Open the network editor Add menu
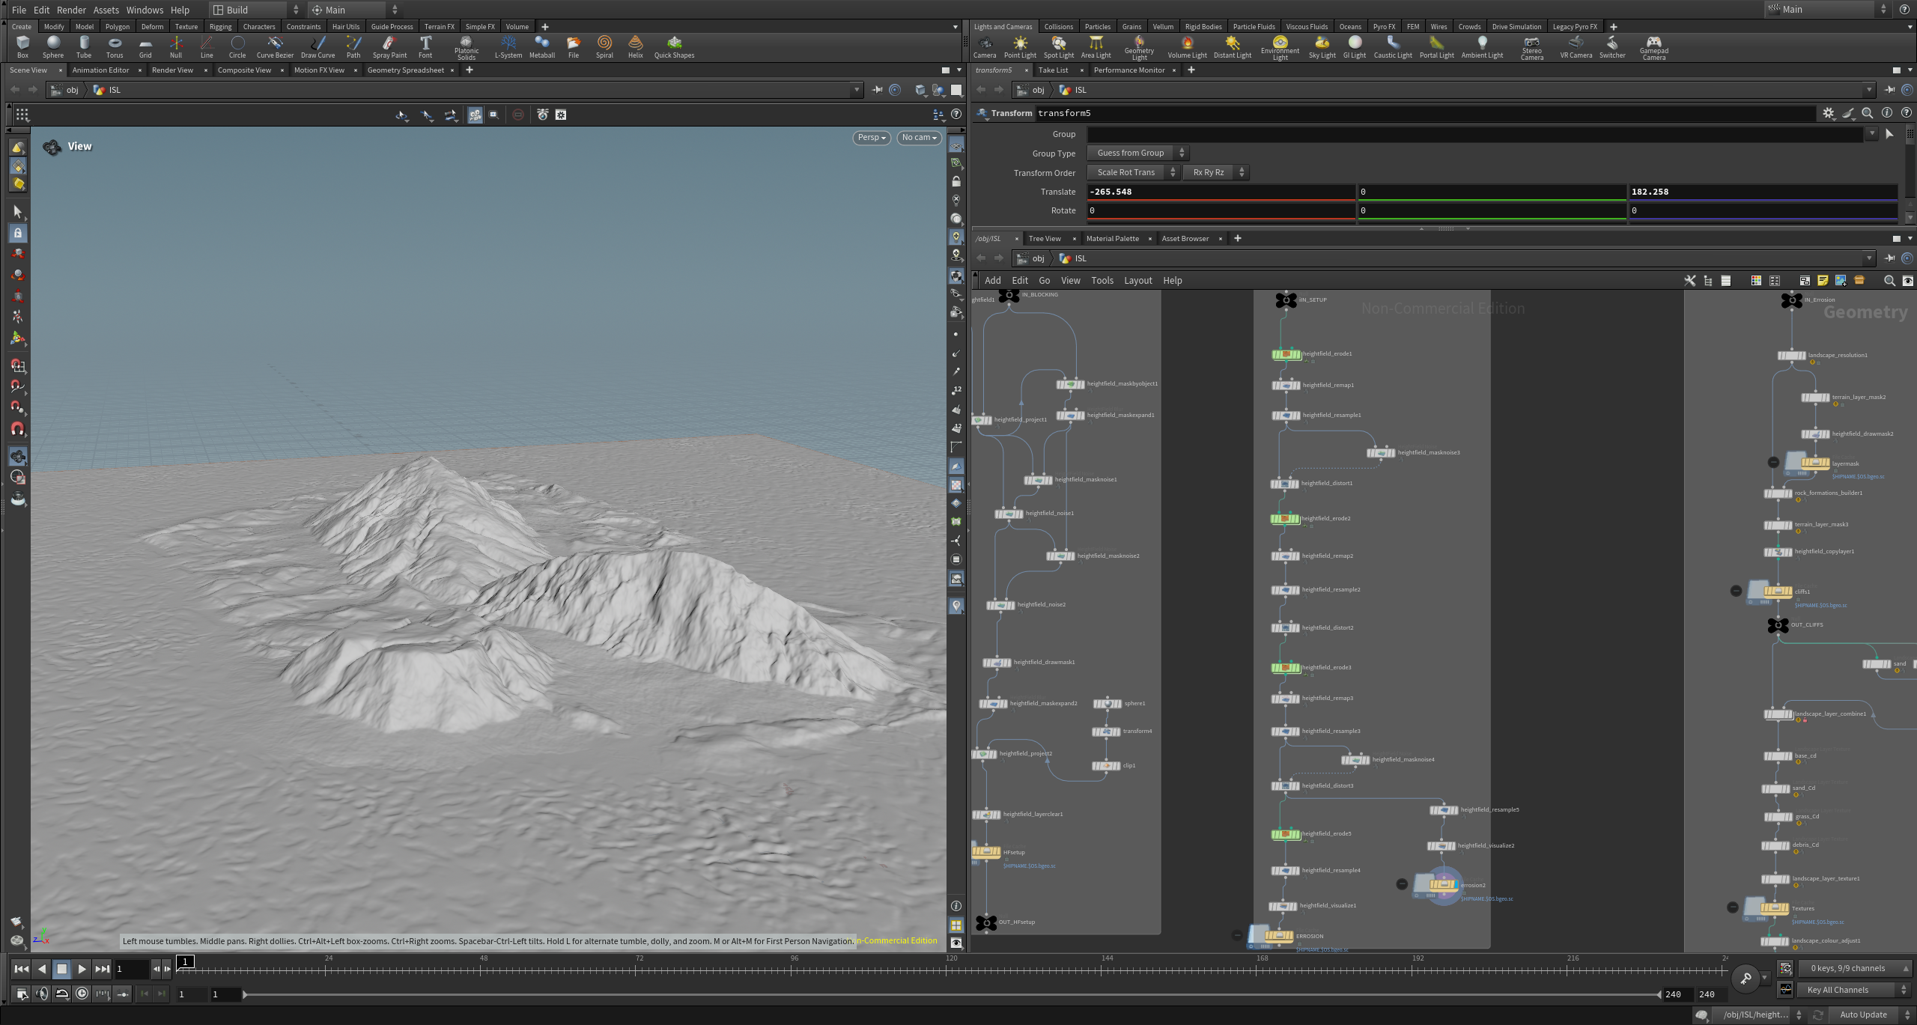 (x=993, y=281)
